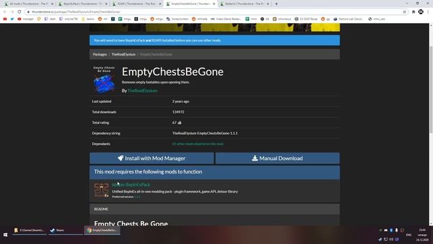This screenshot has height=244, width=433.
Task: Click the taskbar clock and date
Action: pyautogui.click(x=422, y=235)
